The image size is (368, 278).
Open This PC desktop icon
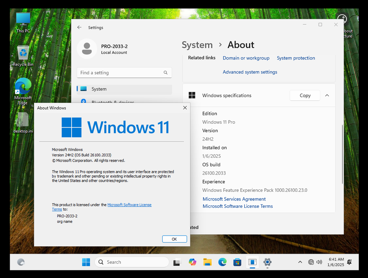coord(23,23)
